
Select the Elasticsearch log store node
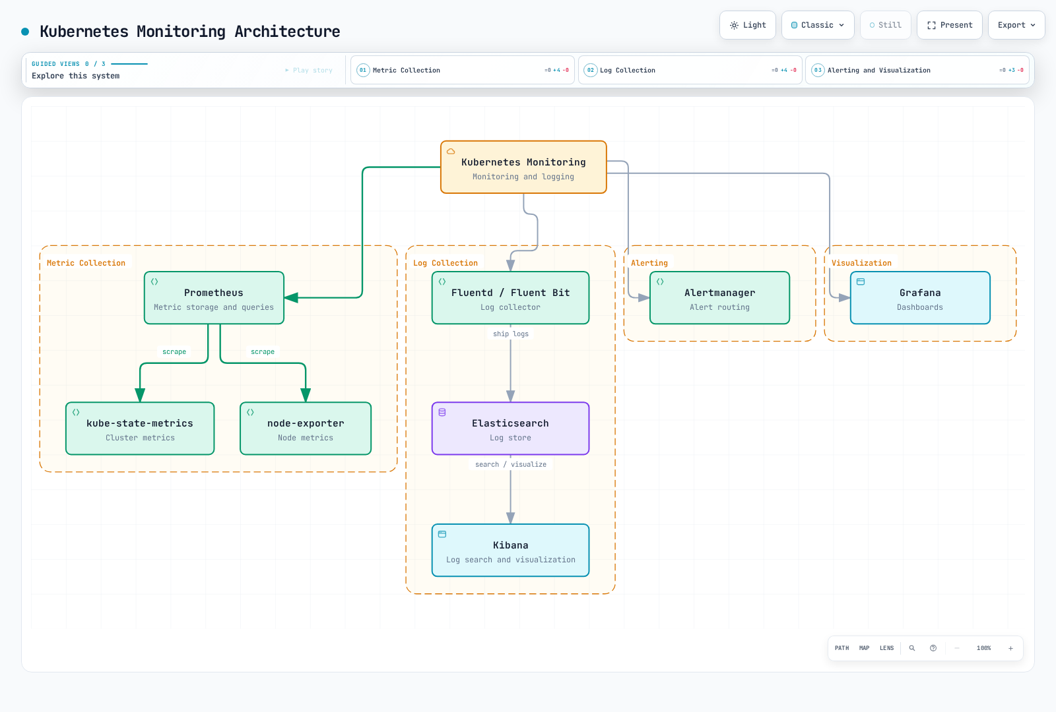coord(510,429)
